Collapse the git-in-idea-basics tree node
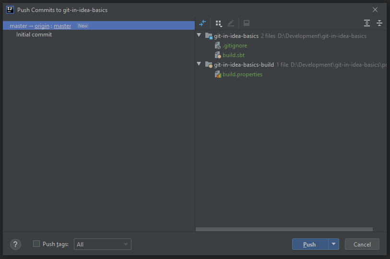390x259 pixels. point(199,35)
